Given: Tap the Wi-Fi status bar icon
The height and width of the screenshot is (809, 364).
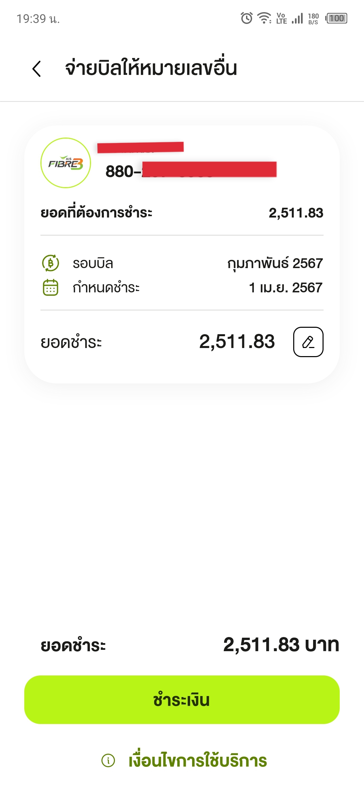Looking at the screenshot, I should 264,18.
